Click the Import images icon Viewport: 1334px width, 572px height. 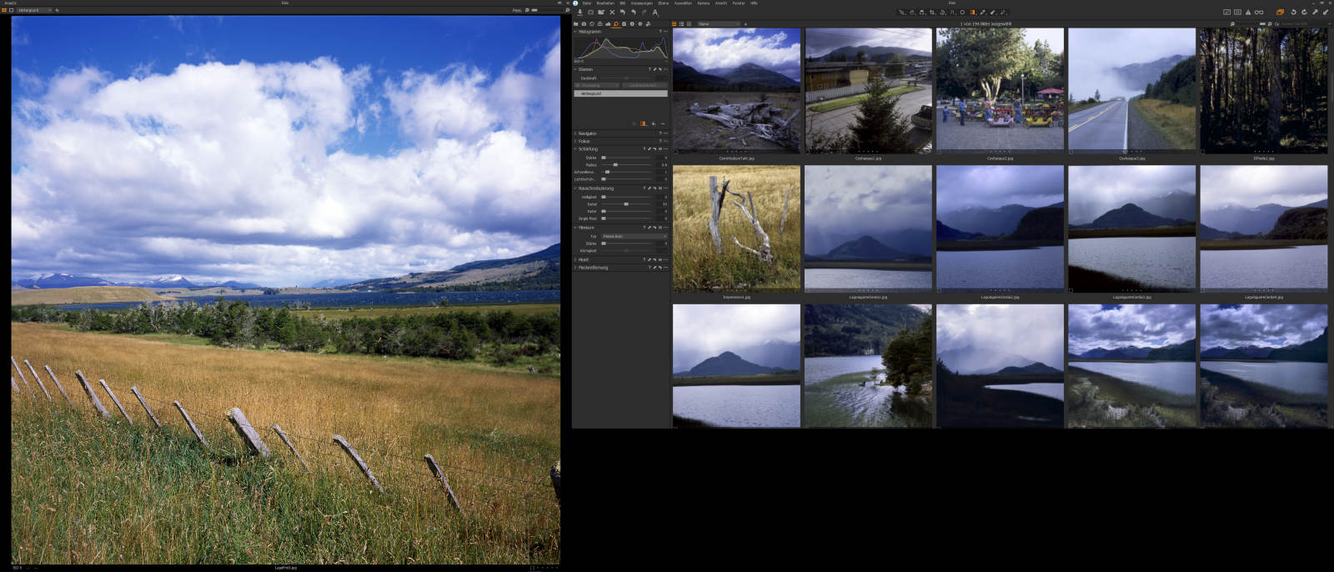(580, 13)
